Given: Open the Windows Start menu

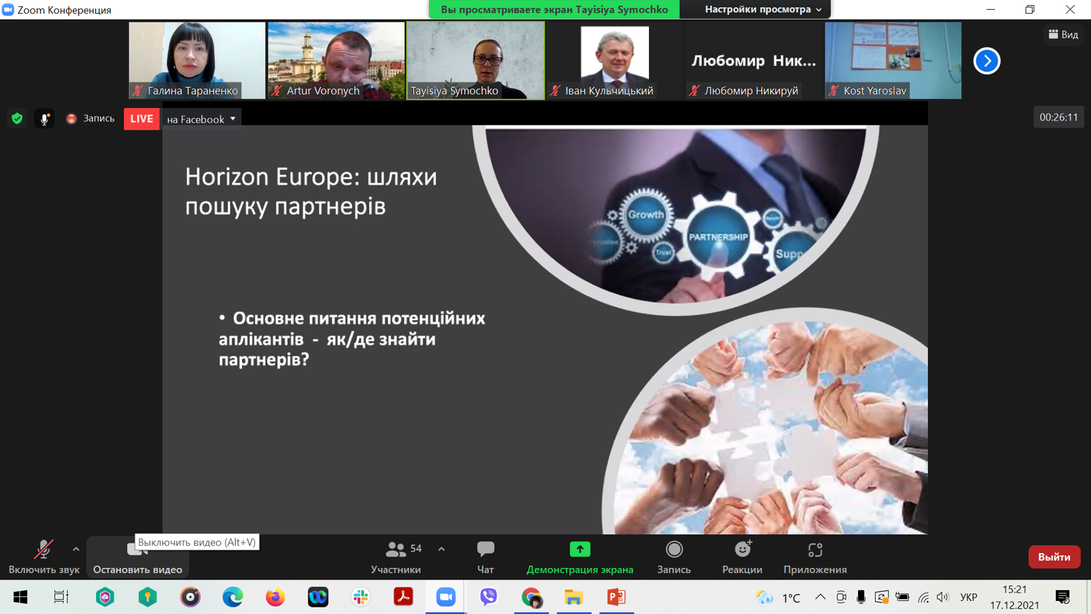Looking at the screenshot, I should click(20, 597).
